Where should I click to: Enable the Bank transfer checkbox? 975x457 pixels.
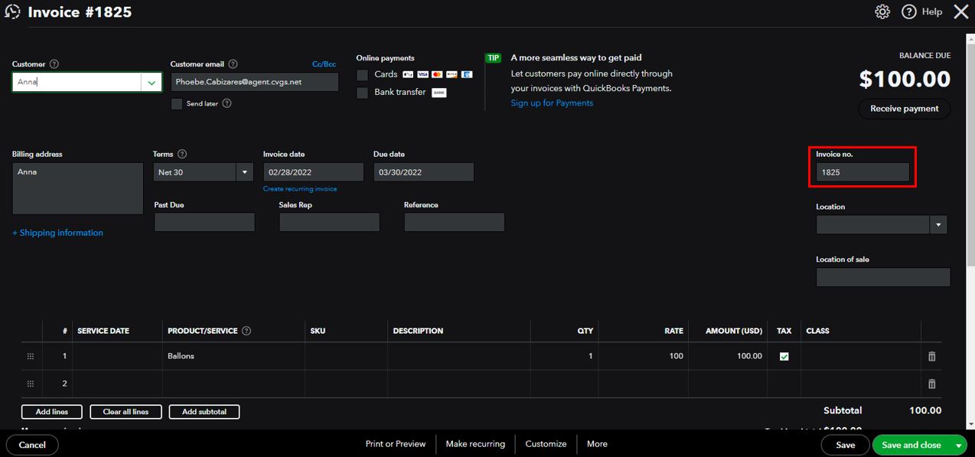[363, 93]
